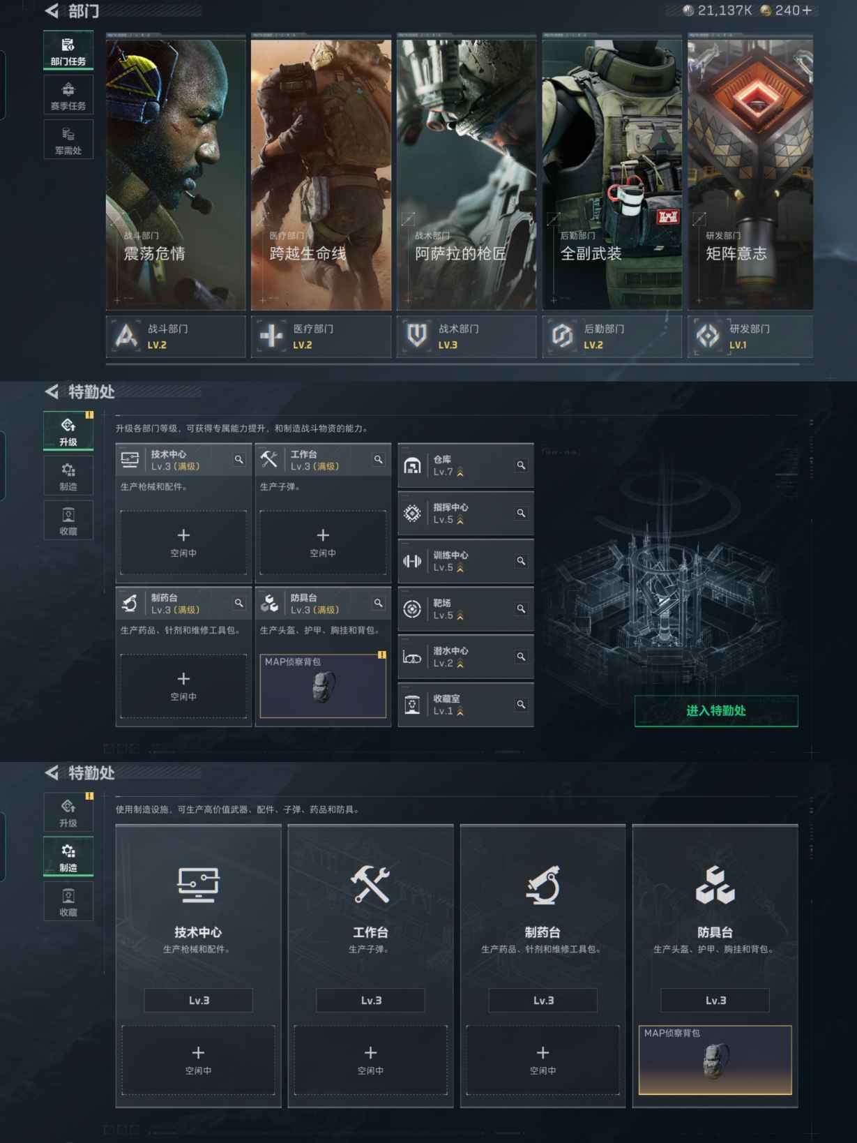Inspect 靶场 with its magnifier icon
This screenshot has height=1143, width=857.
[x=521, y=609]
